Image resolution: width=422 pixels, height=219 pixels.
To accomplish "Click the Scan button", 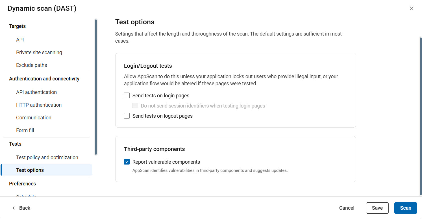I will tap(405, 208).
